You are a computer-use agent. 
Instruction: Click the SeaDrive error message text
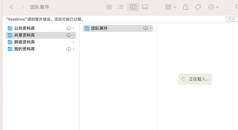point(45,19)
